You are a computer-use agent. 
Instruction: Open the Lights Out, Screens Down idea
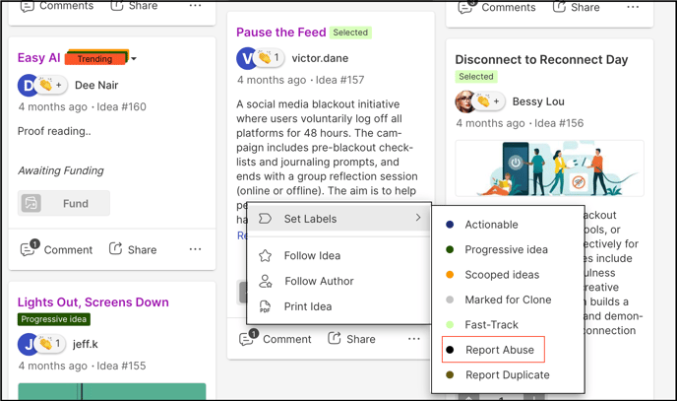[x=92, y=302]
